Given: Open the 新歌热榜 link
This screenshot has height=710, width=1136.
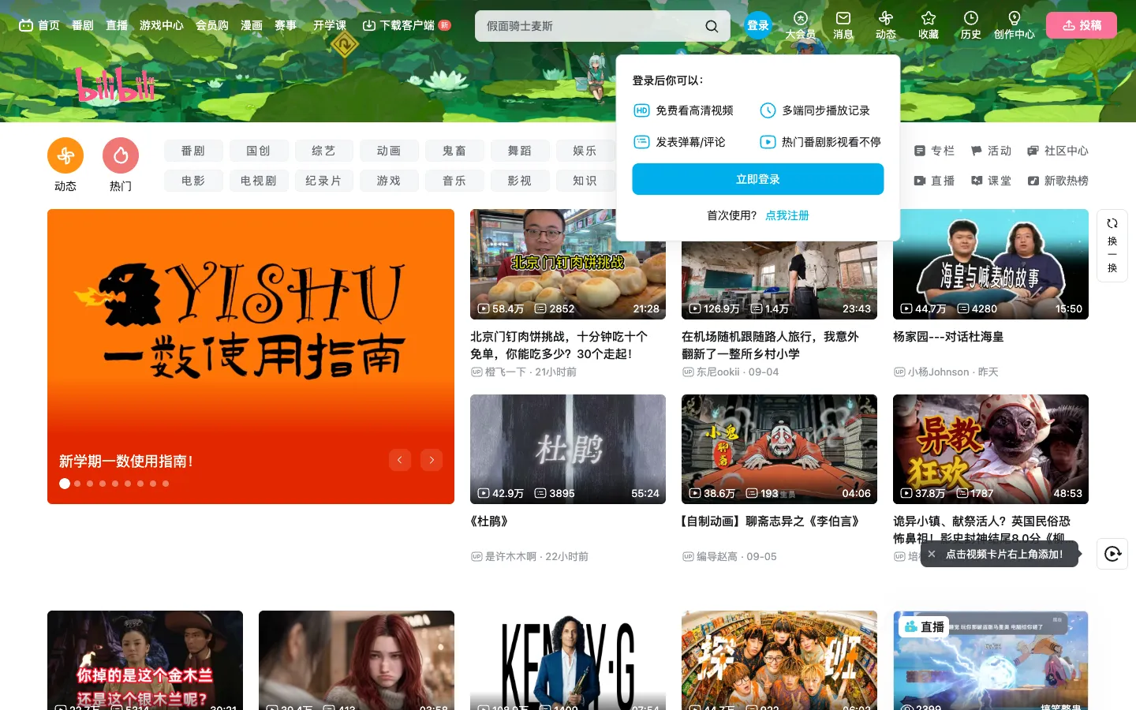Looking at the screenshot, I should click(x=1058, y=181).
